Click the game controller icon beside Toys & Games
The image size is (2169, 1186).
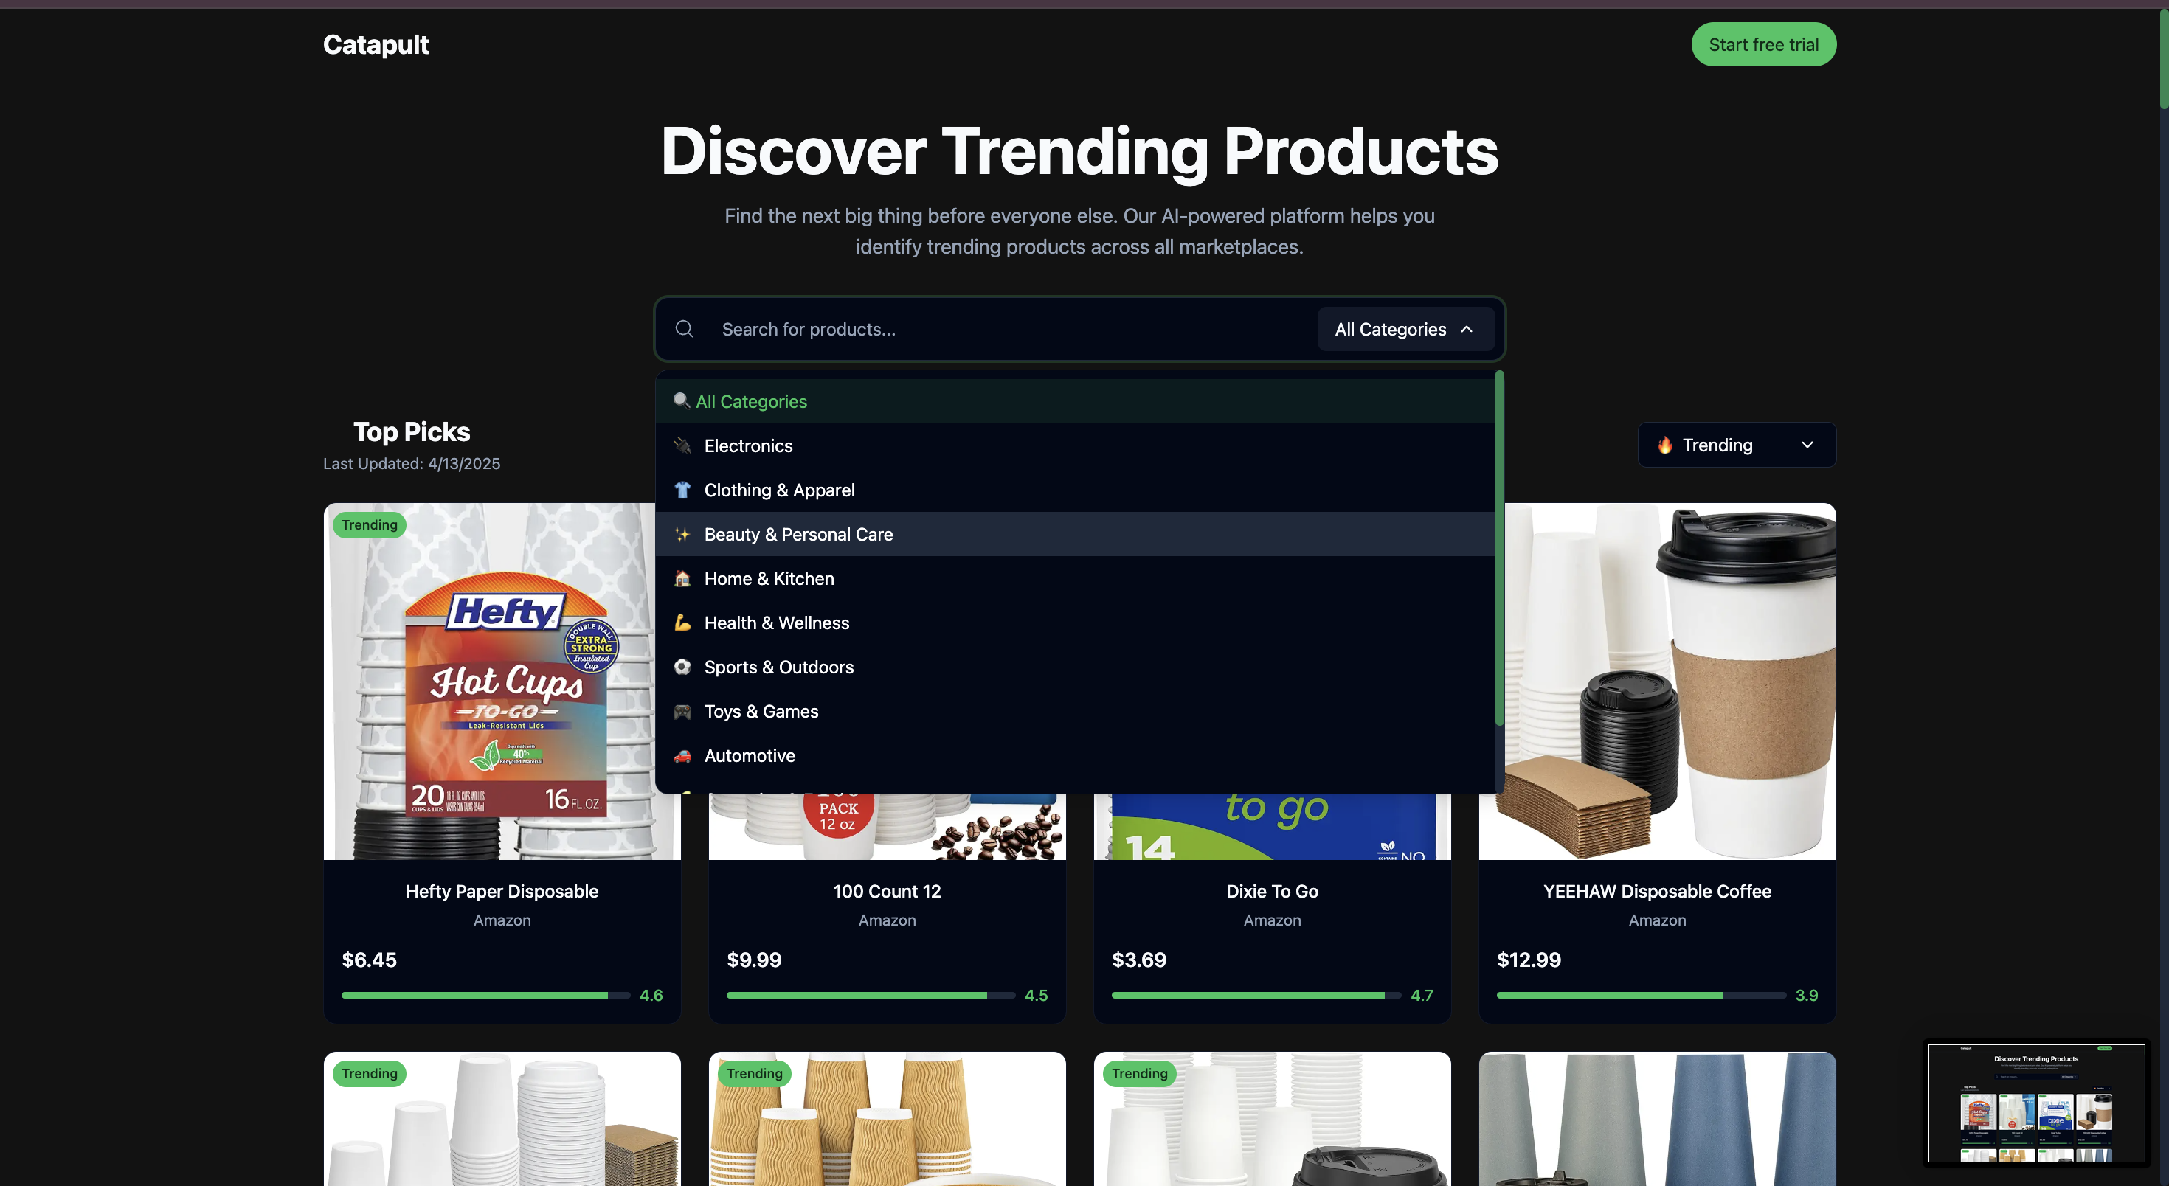(x=682, y=711)
